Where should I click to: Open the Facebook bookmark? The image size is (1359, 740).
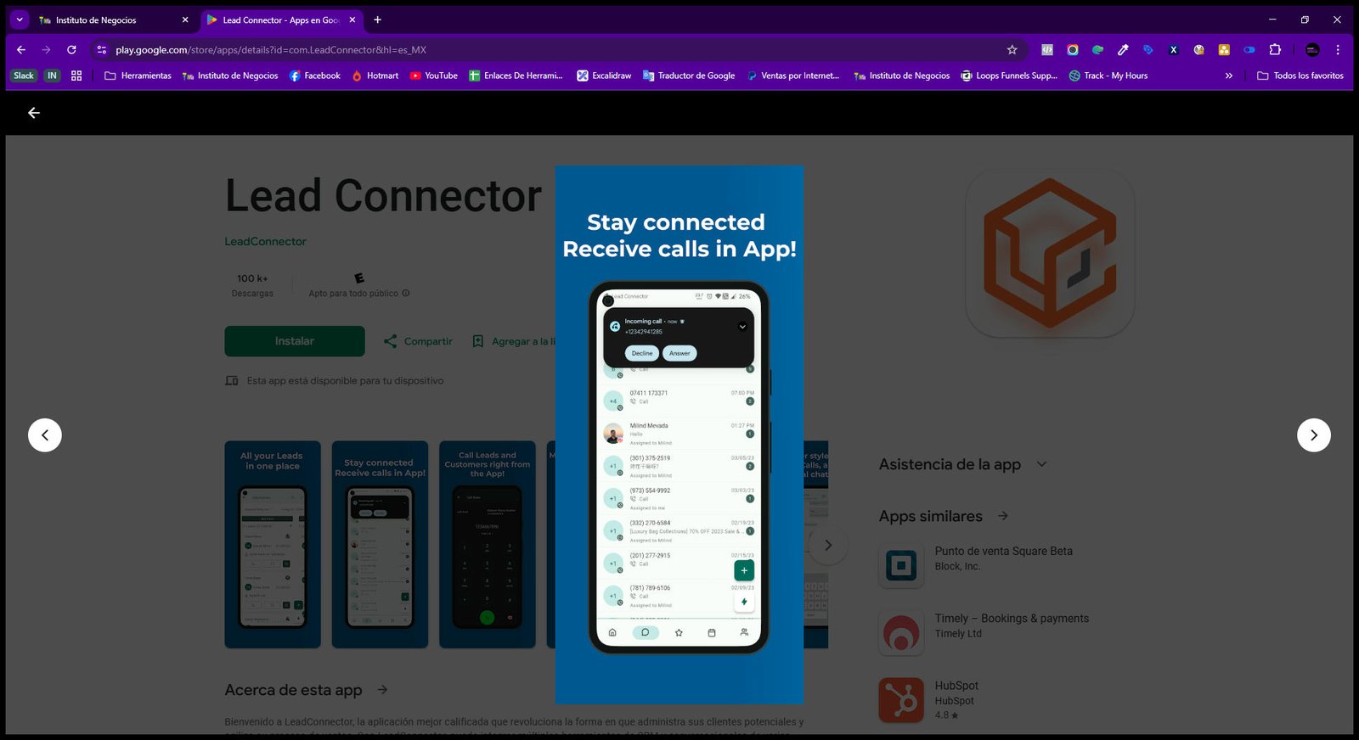point(314,76)
